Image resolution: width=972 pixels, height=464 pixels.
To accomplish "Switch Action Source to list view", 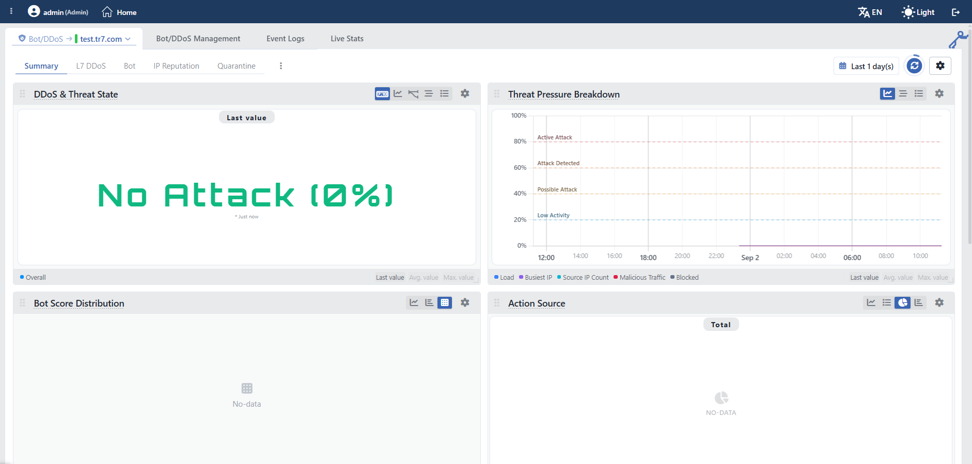I will (x=887, y=302).
